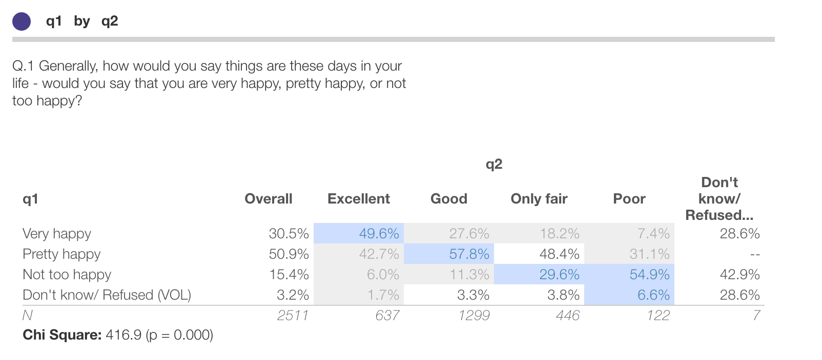The height and width of the screenshot is (360, 822).
Task: Select the Not too happy row label
Action: coord(67,275)
